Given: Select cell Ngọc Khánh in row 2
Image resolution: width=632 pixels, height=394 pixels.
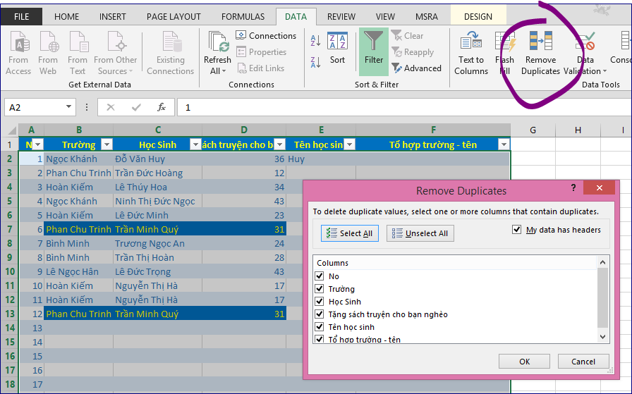Looking at the screenshot, I should 78,159.
